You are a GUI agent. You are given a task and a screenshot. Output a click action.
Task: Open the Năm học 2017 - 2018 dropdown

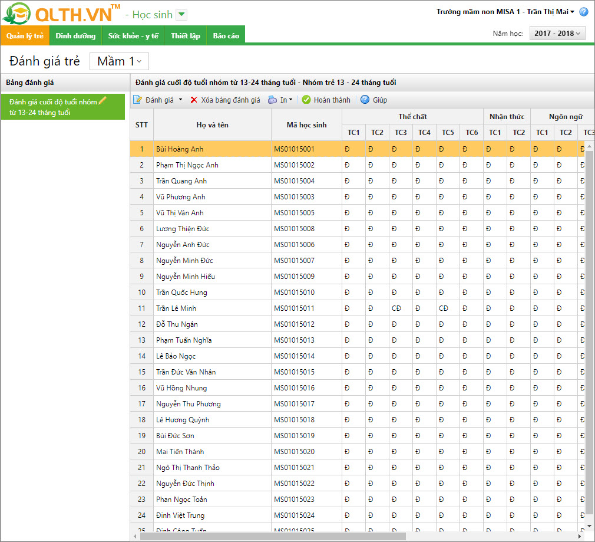pyautogui.click(x=557, y=34)
